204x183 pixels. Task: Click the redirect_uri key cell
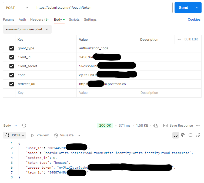[x=46, y=84]
